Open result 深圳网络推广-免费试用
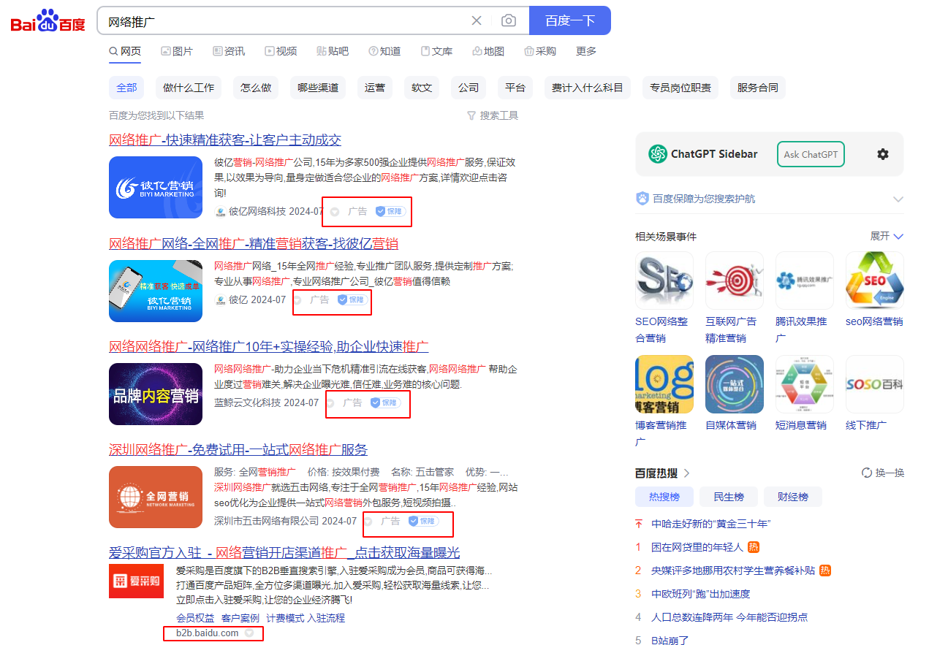This screenshot has width=929, height=645. click(238, 449)
